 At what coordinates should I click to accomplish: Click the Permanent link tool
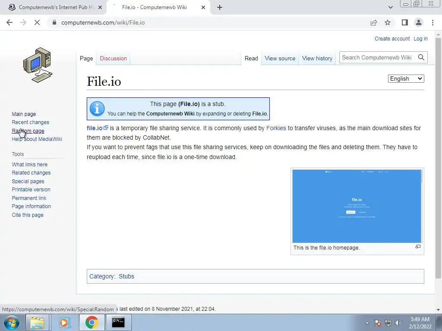coord(29,198)
